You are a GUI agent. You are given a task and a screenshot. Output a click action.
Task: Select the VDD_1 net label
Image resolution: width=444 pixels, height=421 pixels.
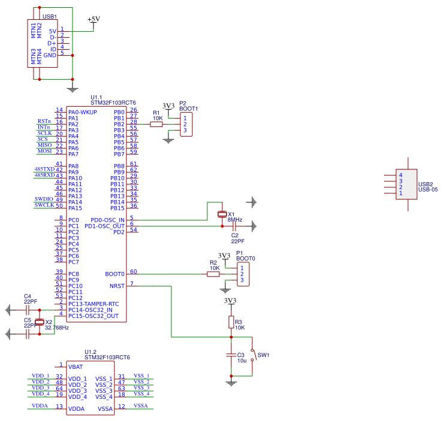(41, 375)
